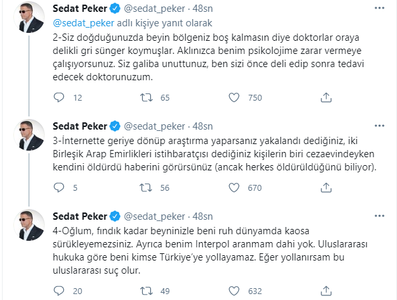Image resolution: width=397 pixels, height=300 pixels.
Task: Click the profile avatar on the "3-İnternette" tweet
Action: click(x=29, y=135)
